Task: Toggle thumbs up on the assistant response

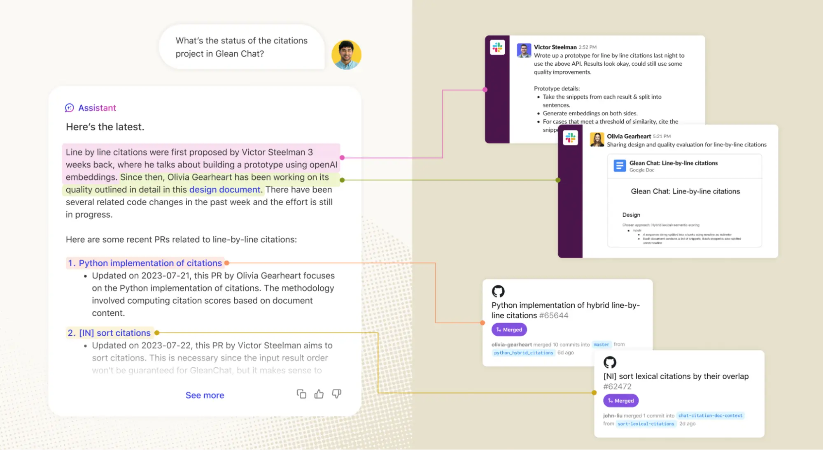Action: click(319, 394)
